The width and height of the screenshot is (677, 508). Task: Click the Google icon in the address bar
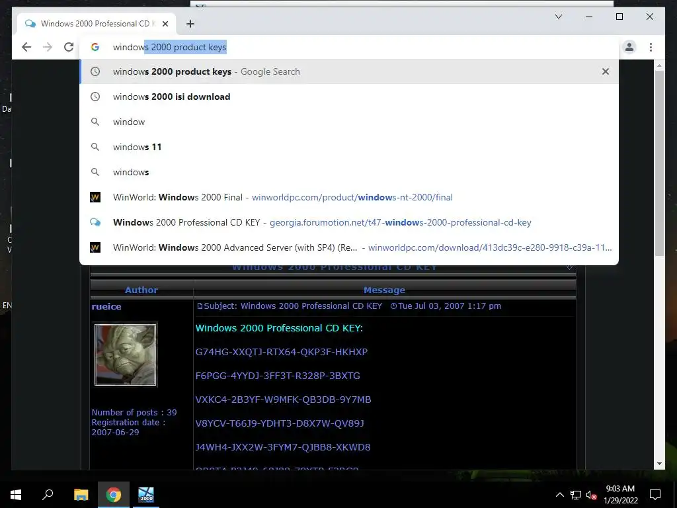click(x=95, y=47)
